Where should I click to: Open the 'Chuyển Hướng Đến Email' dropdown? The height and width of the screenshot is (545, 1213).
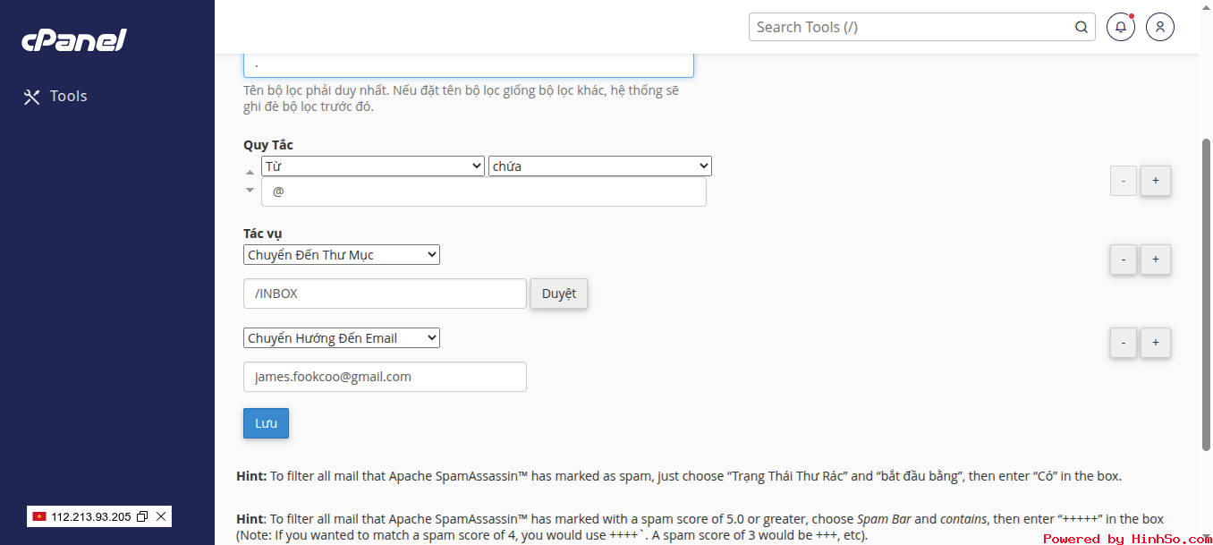(342, 338)
